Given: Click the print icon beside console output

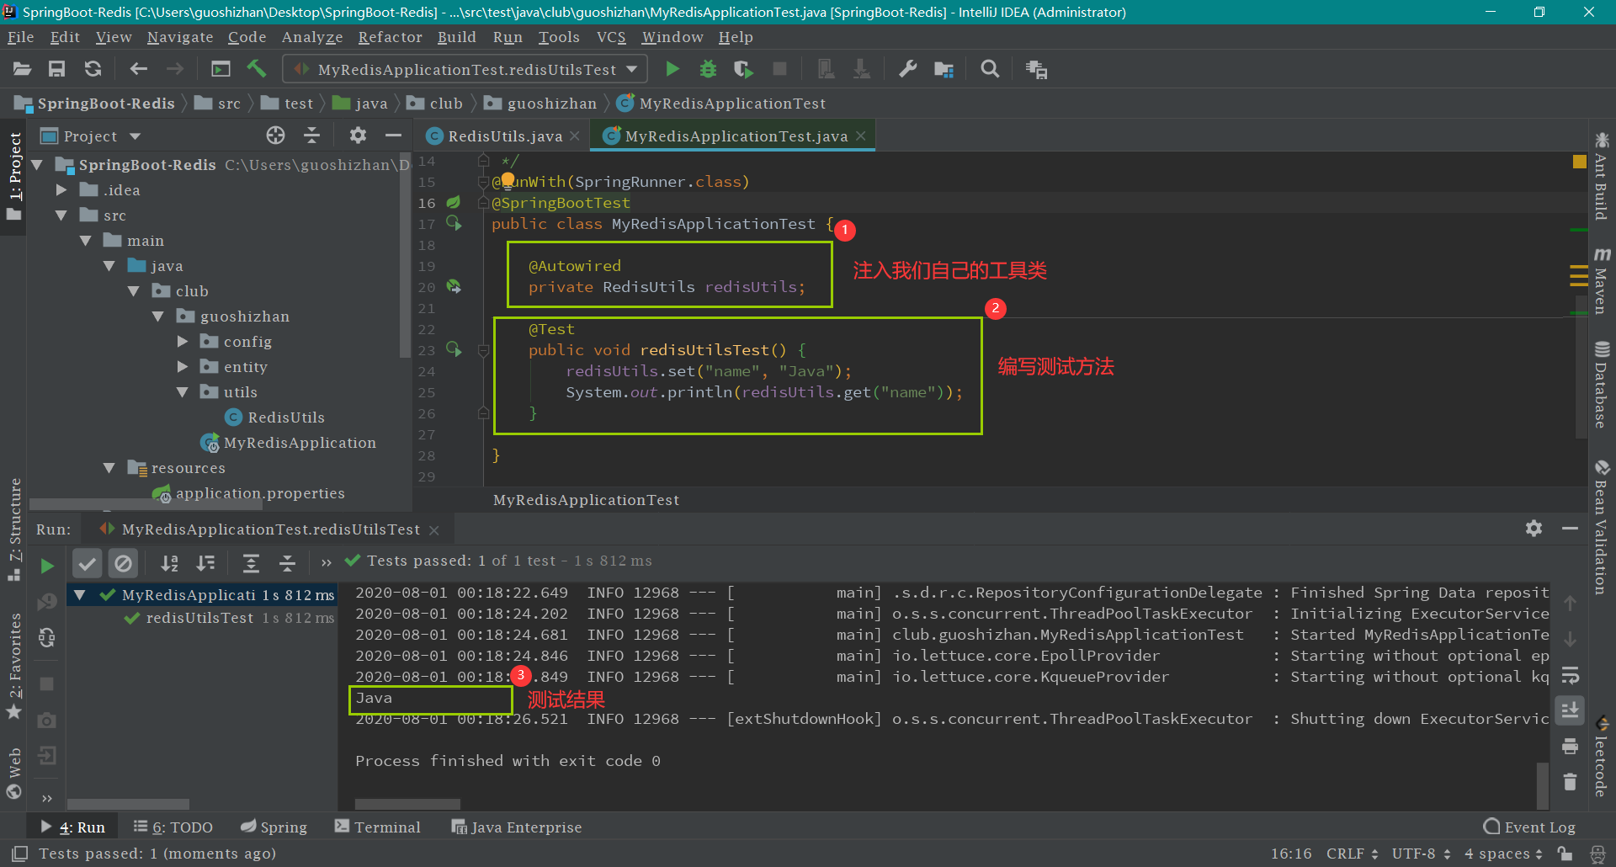Looking at the screenshot, I should click(1570, 746).
